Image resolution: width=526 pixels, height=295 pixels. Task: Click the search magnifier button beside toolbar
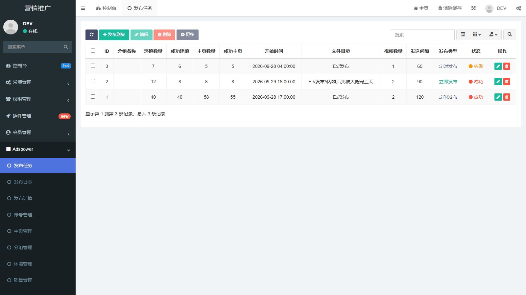pos(510,35)
